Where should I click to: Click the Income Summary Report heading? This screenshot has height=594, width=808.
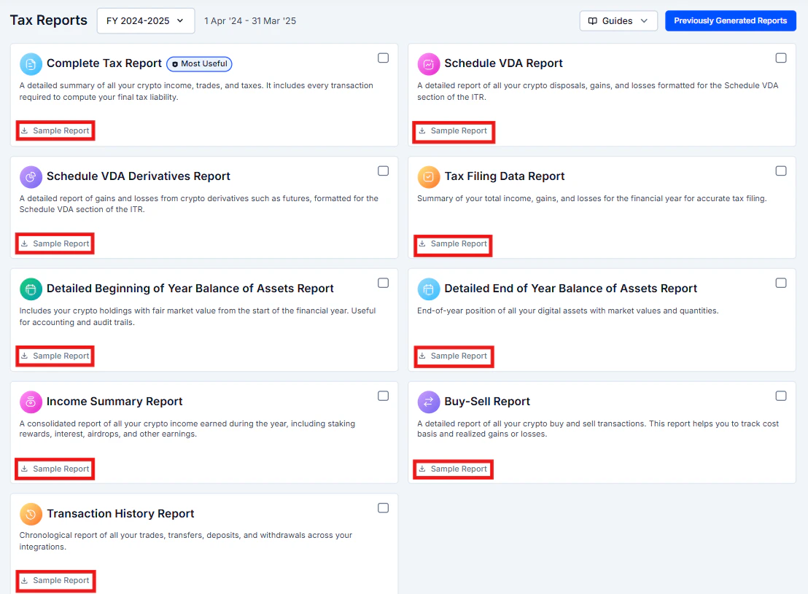tap(114, 402)
